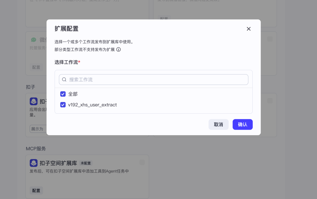
Task: Tick the checkbox on 扣子空间扩展库 card
Action: [142, 162]
